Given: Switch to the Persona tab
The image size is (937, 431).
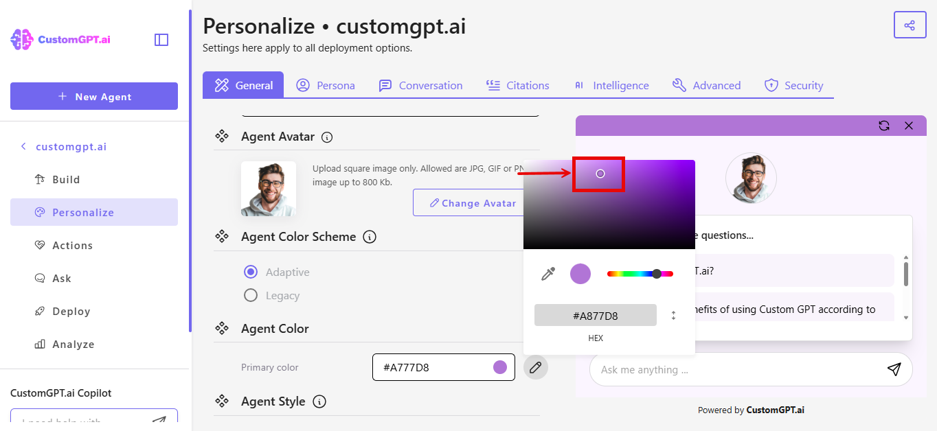Looking at the screenshot, I should (x=326, y=85).
